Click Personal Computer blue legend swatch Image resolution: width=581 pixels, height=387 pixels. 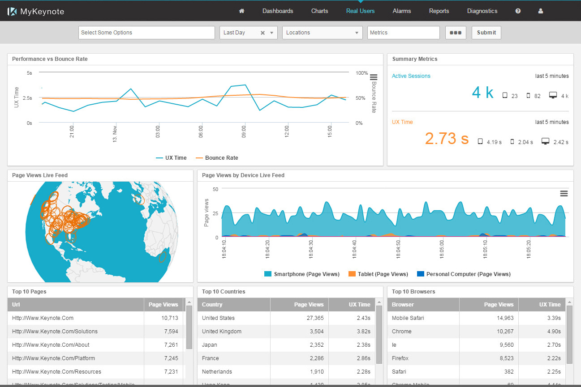(420, 274)
